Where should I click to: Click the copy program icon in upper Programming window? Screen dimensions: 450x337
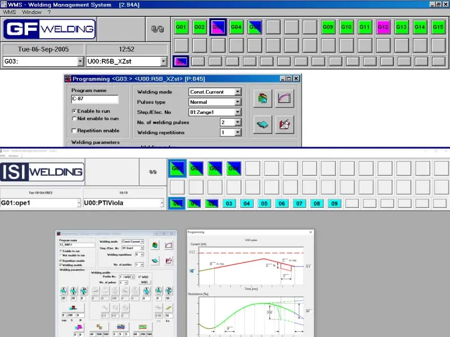tap(262, 98)
